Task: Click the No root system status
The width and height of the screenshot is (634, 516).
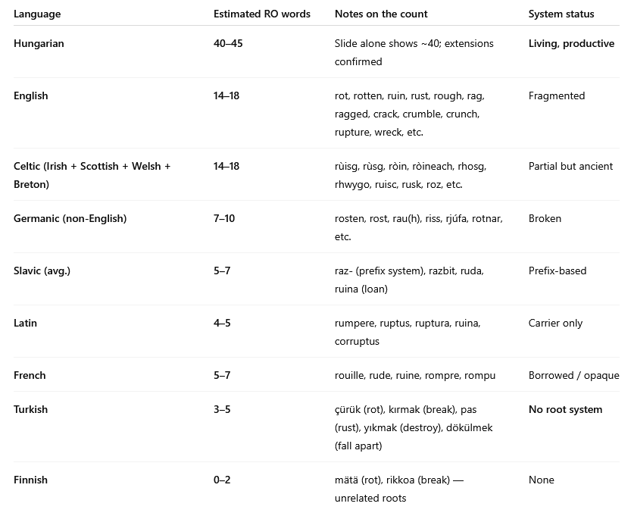Action: (565, 409)
